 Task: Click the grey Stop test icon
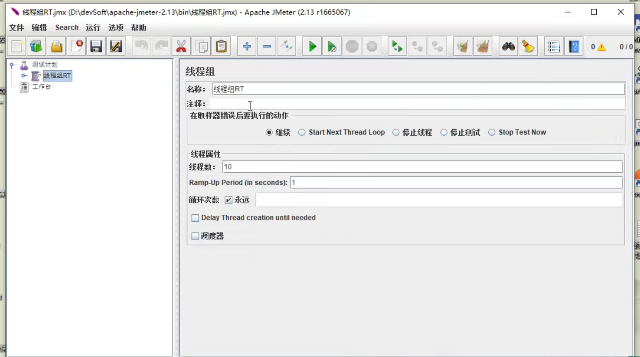[x=352, y=46]
